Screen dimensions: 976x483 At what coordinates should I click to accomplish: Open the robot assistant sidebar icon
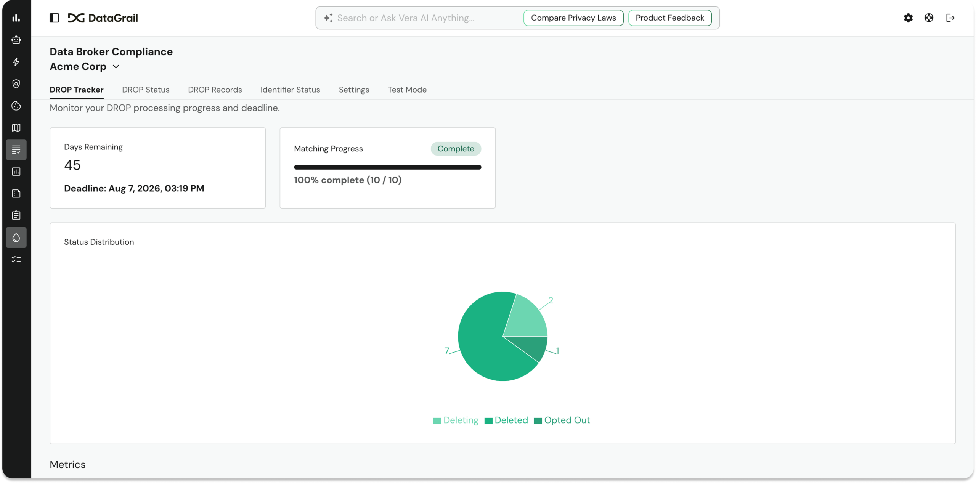16,40
